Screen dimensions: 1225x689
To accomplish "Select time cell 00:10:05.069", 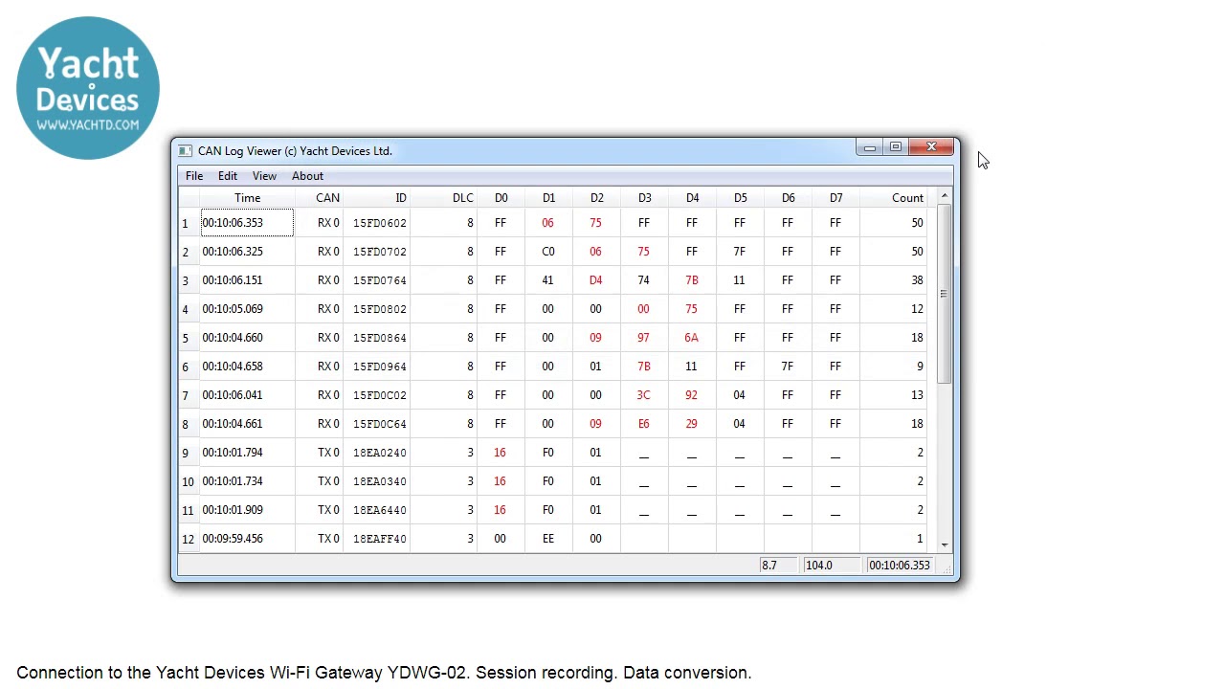I will click(x=247, y=309).
